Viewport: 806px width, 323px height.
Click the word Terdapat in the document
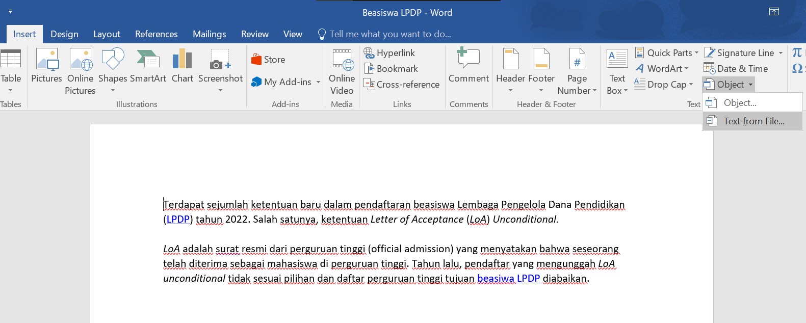pyautogui.click(x=184, y=205)
